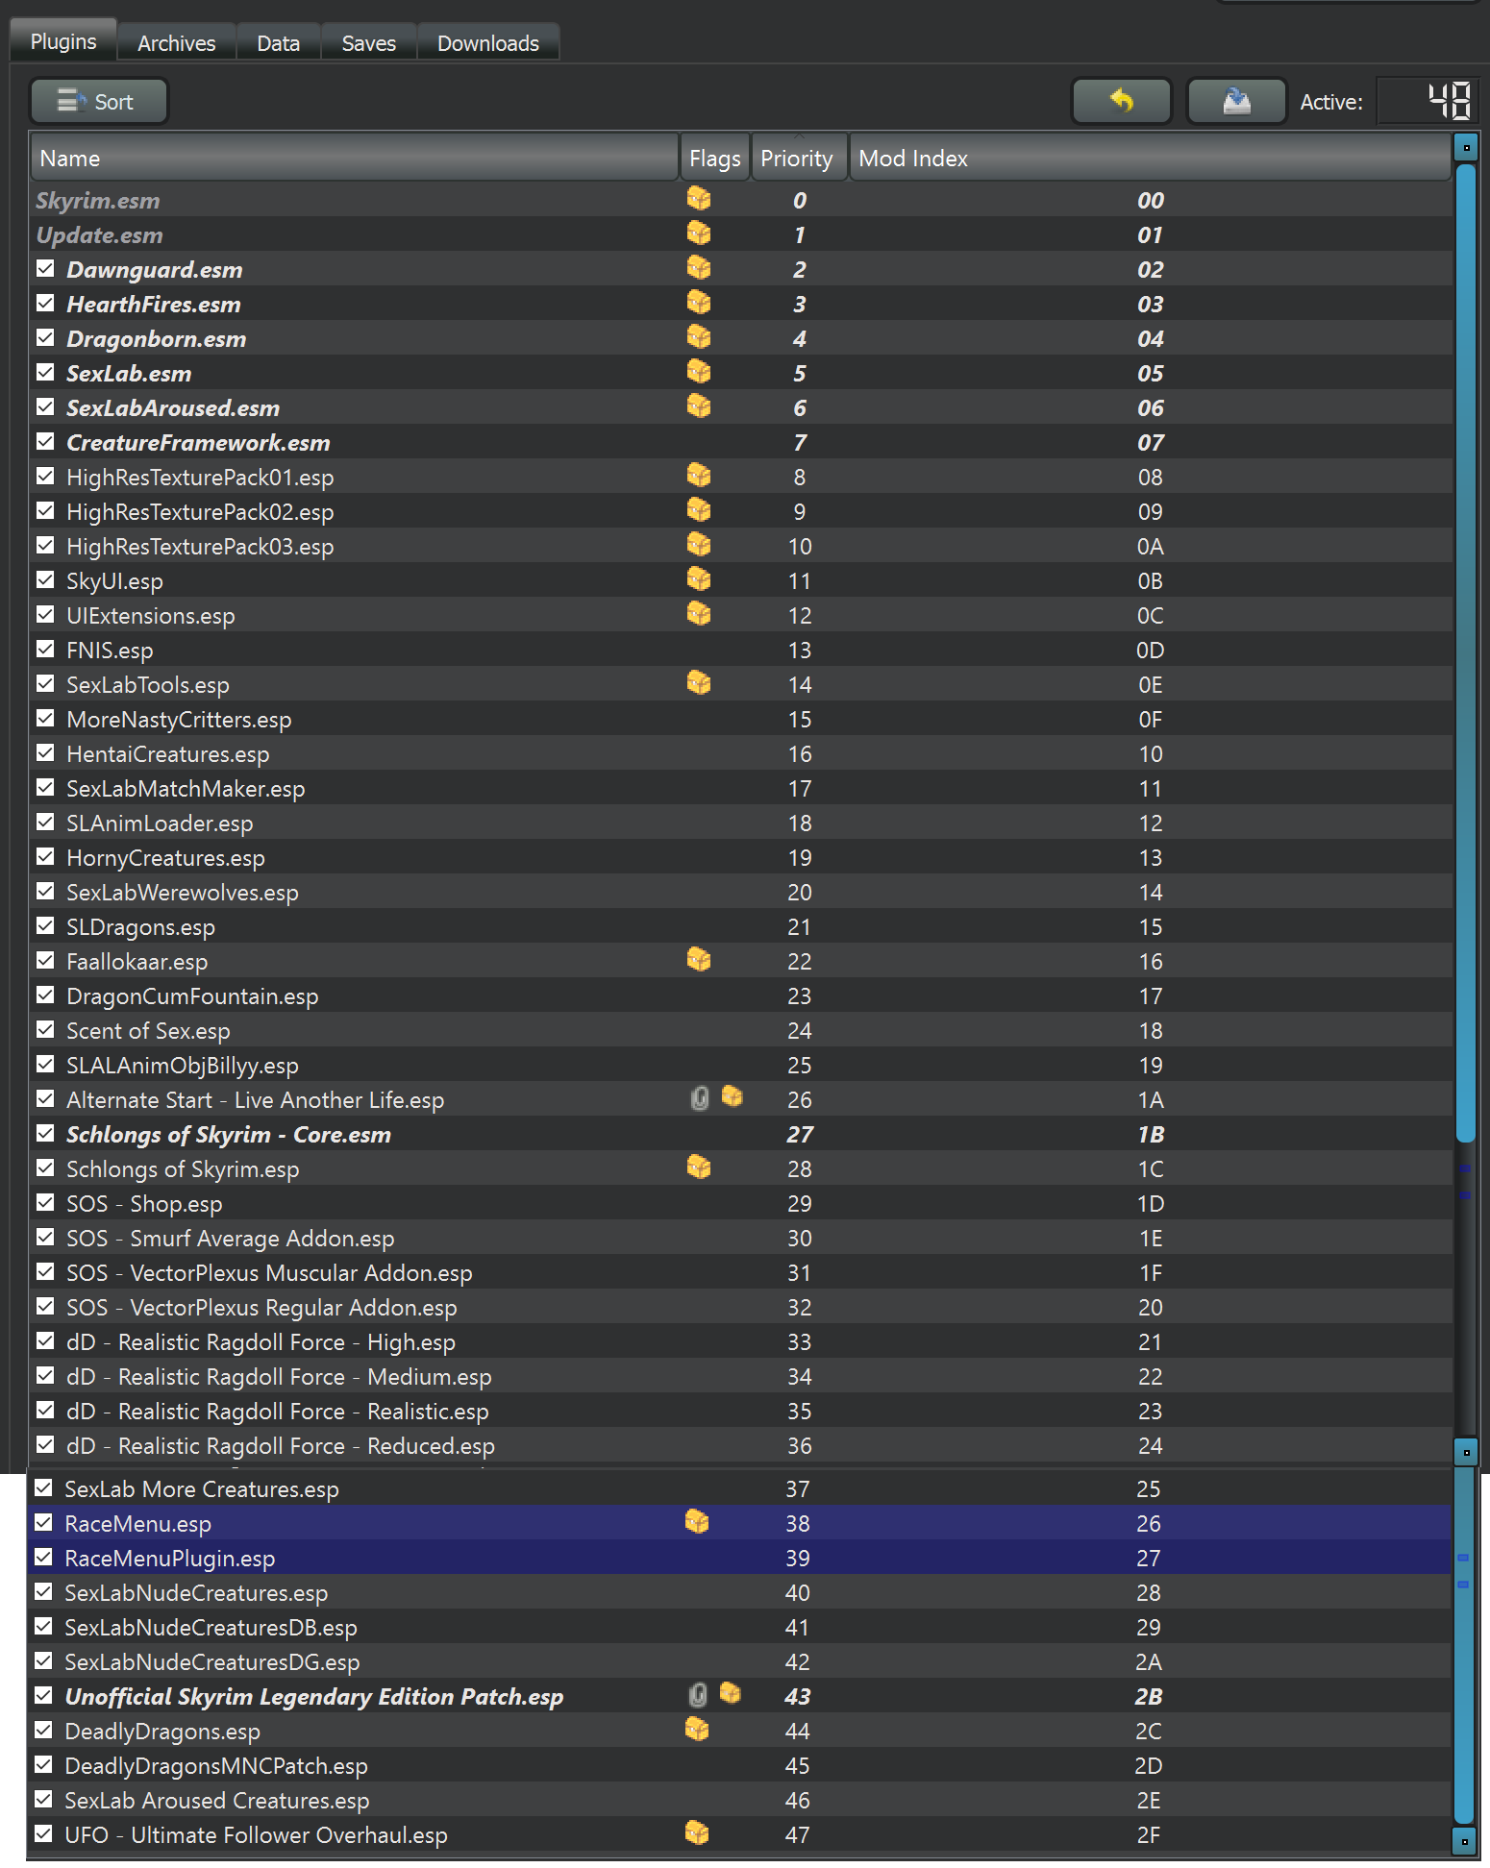Screen dimensions: 1490x1868
Task: Open the Data tab
Action: click(279, 43)
